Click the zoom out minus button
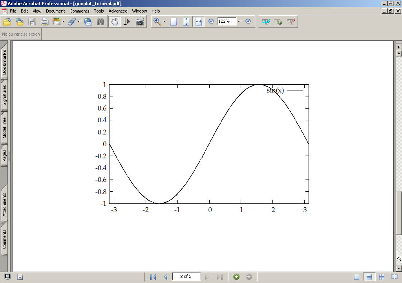402x283 pixels. point(211,21)
